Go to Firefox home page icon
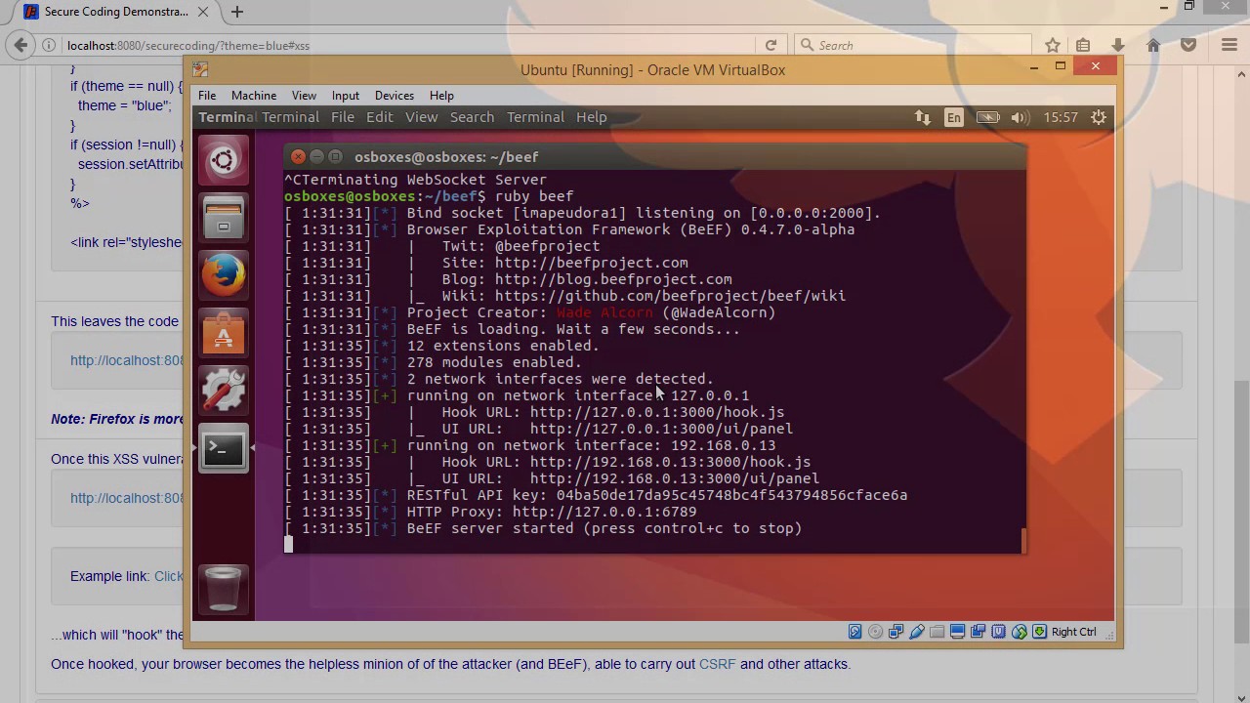This screenshot has width=1250, height=703. (x=1153, y=45)
